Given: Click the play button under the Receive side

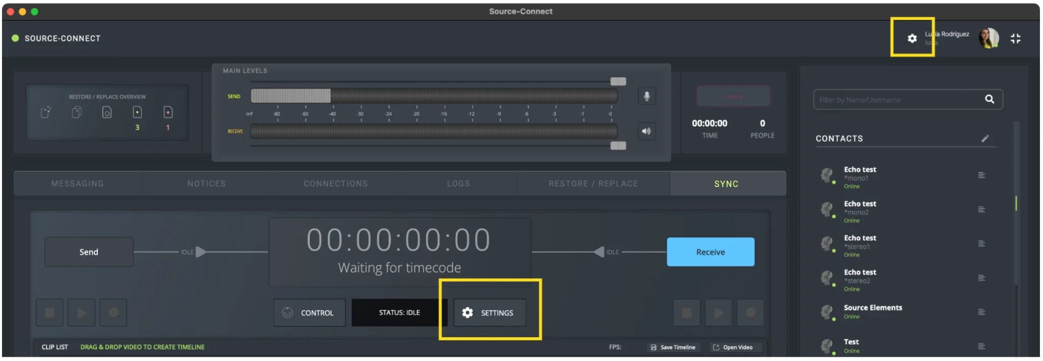Looking at the screenshot, I should pyautogui.click(x=719, y=313).
